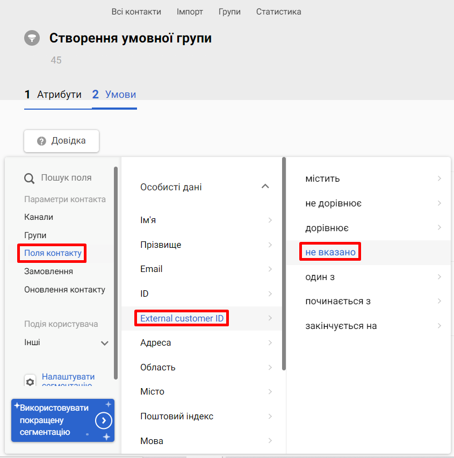Image resolution: width=454 pixels, height=458 pixels.
Task: Choose the 'починається з' condition
Action: (338, 301)
